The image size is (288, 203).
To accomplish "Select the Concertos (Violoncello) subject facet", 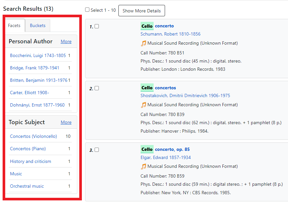I will coord(34,136).
